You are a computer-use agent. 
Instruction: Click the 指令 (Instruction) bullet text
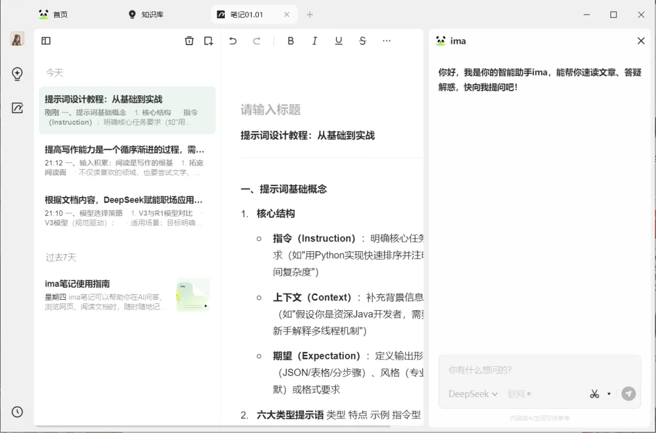[x=348, y=255]
